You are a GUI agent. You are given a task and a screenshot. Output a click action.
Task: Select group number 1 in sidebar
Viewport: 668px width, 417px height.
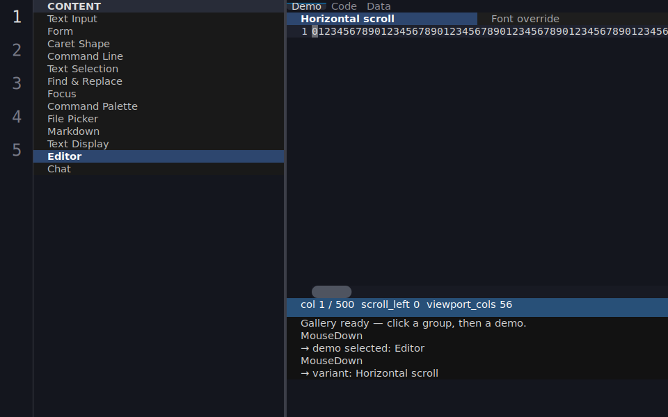17,17
